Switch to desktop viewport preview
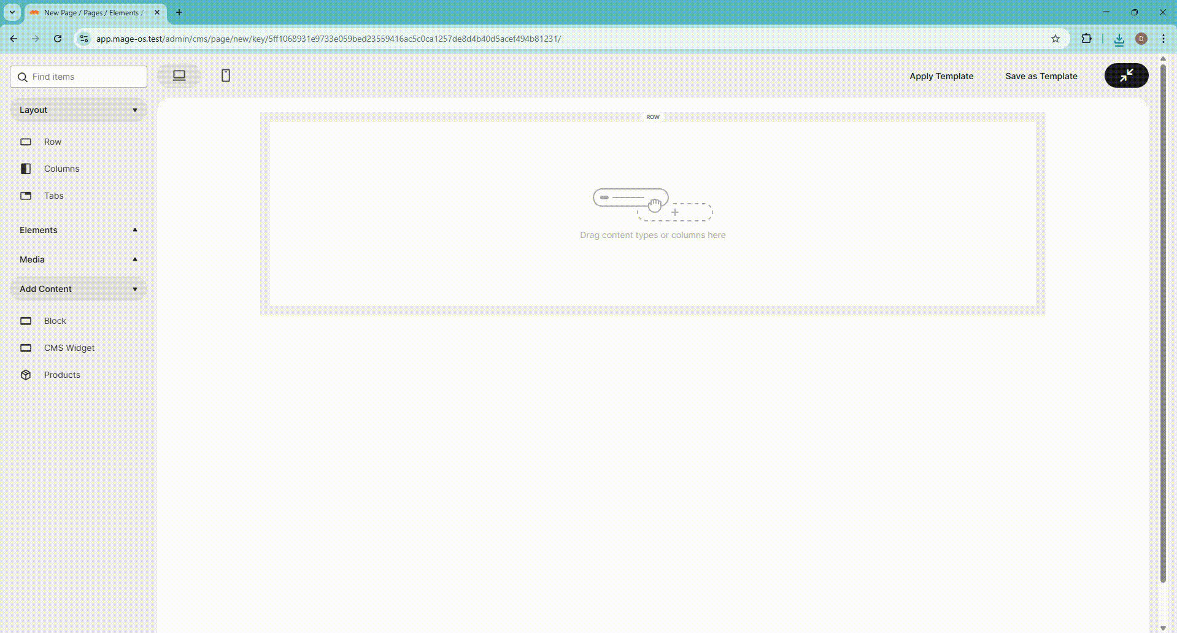The height and width of the screenshot is (633, 1177). tap(179, 75)
